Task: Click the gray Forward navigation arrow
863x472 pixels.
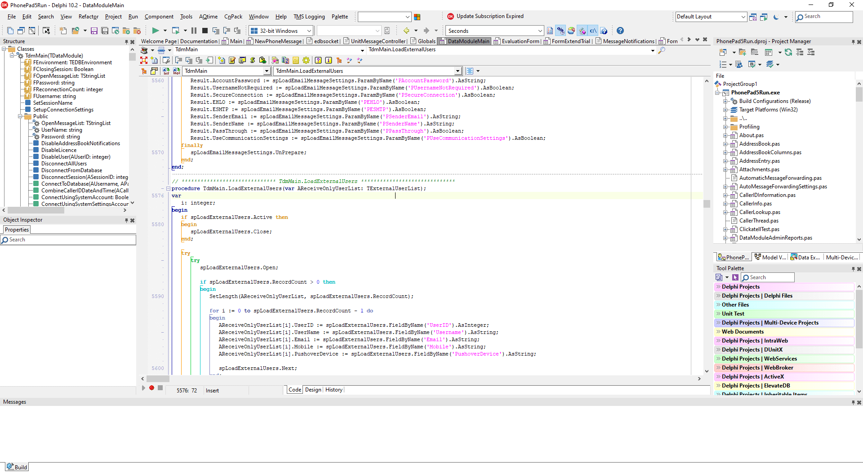Action: pos(427,31)
